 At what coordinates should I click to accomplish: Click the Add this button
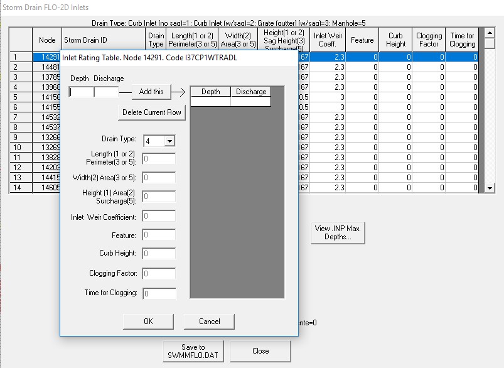(151, 92)
